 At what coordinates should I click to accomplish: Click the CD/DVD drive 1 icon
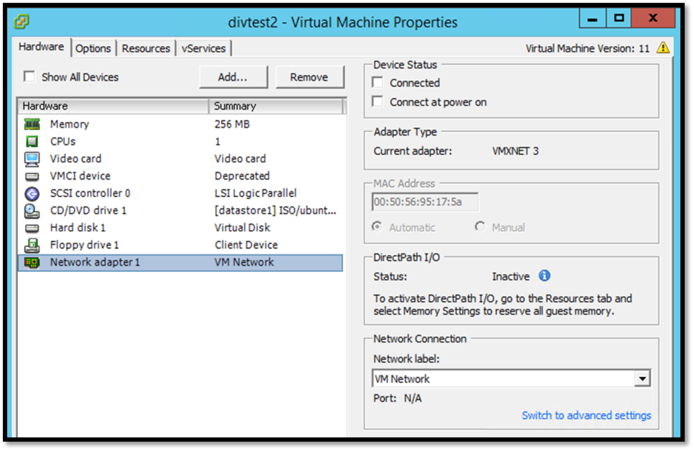pos(32,211)
